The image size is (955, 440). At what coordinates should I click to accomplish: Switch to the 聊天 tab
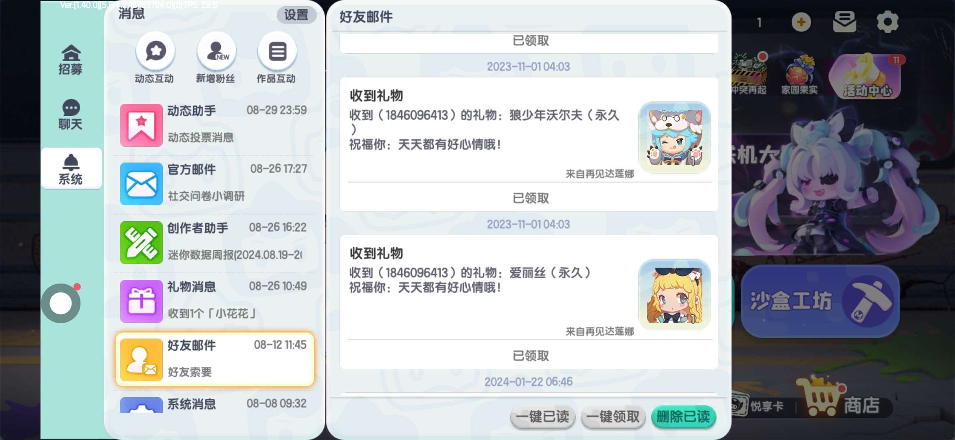click(71, 114)
